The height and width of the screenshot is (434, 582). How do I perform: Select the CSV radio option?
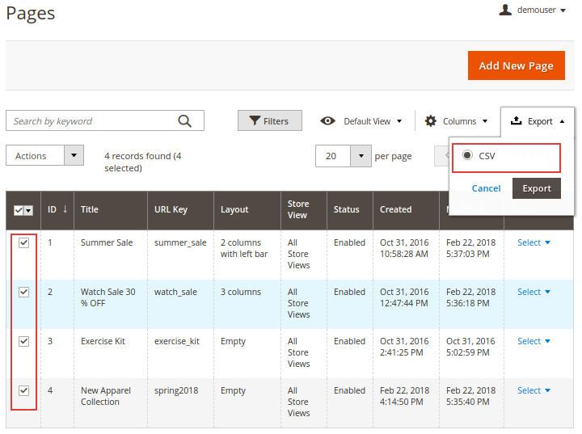(467, 156)
